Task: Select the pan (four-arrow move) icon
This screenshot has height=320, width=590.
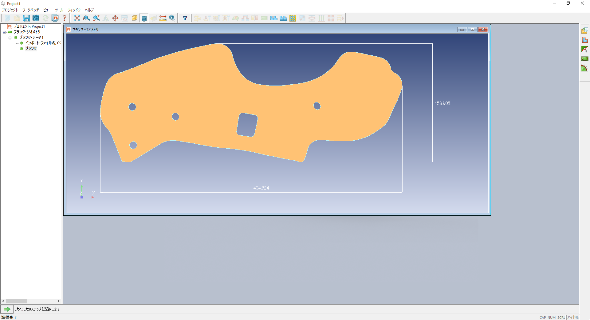Action: (x=115, y=18)
